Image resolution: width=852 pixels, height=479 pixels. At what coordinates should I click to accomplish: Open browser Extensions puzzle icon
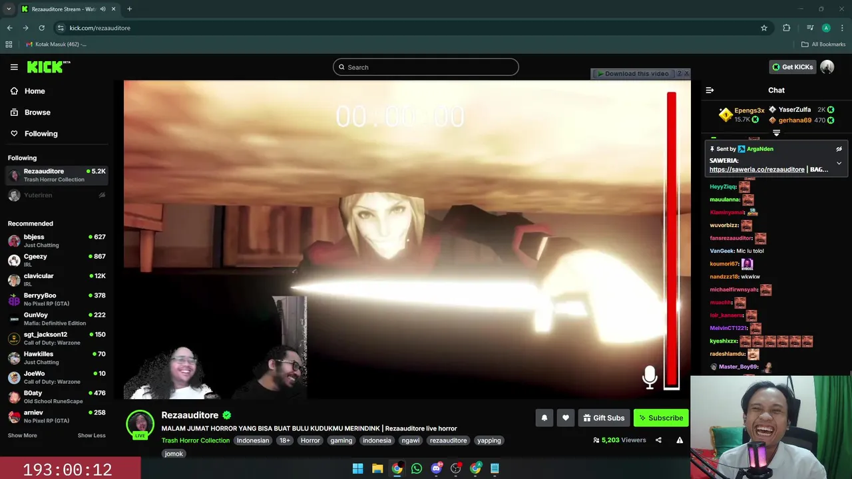point(787,28)
